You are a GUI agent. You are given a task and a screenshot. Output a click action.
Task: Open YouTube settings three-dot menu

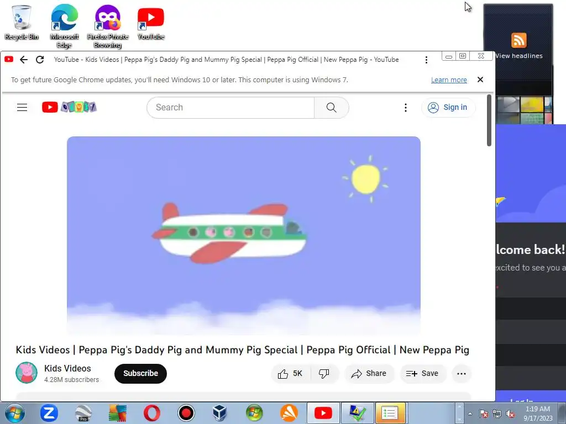(405, 108)
